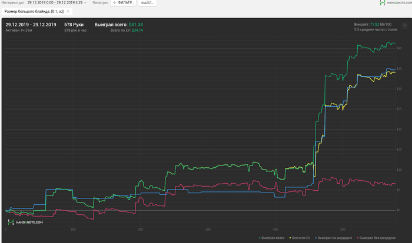Click the '300' x-axis label
The width and height of the screenshot is (412, 243).
point(208,230)
